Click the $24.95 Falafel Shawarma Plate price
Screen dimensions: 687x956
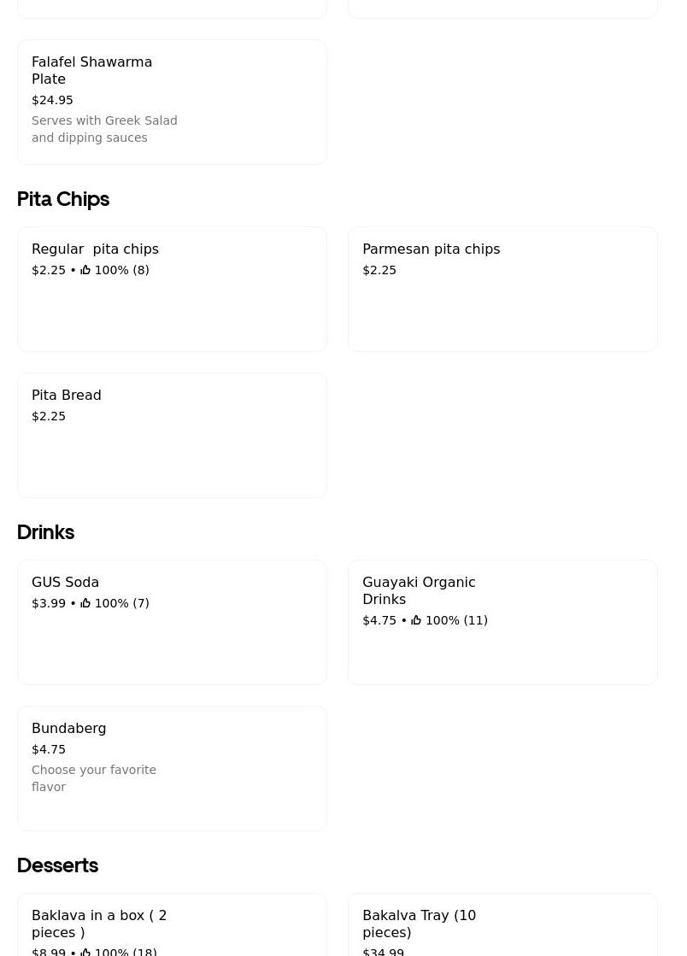pyautogui.click(x=52, y=100)
